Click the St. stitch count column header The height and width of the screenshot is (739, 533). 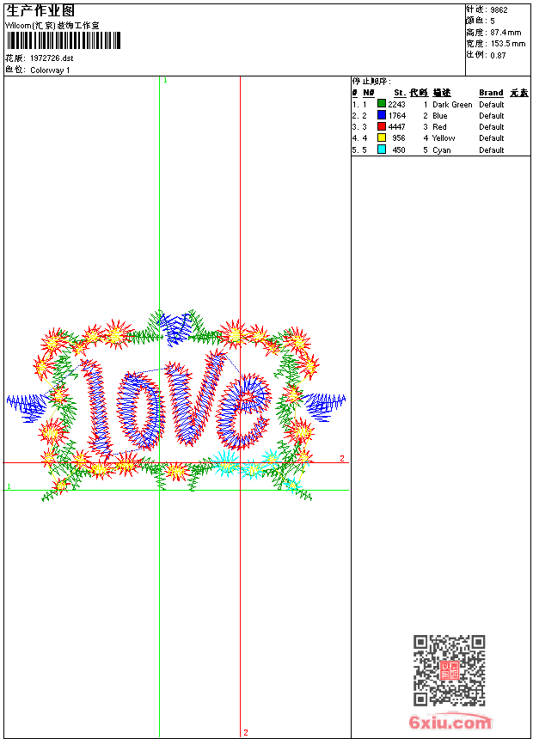coord(399,93)
